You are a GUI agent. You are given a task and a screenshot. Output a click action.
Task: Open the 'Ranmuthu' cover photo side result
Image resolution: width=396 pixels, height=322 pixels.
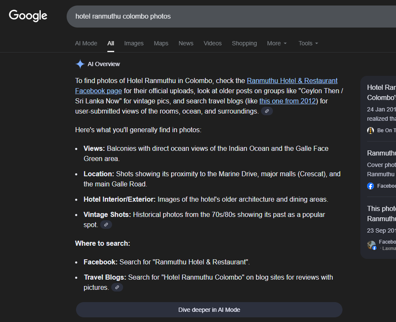(x=381, y=153)
